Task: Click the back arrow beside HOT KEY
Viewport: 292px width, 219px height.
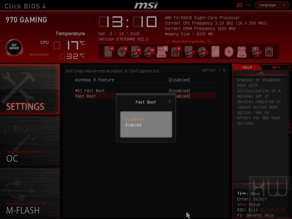Action: pos(224,70)
